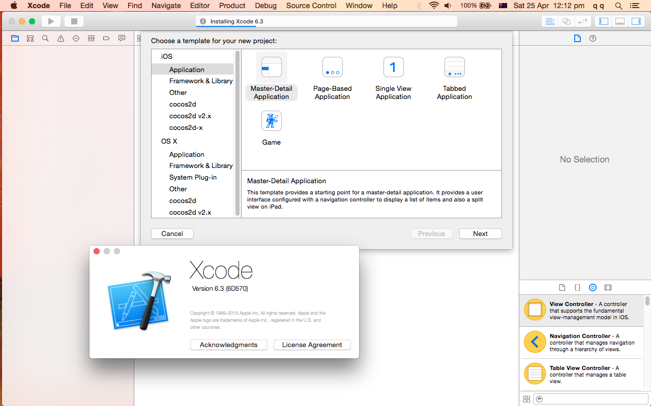Show the Code Snippet library
The height and width of the screenshot is (406, 651).
[x=577, y=287]
